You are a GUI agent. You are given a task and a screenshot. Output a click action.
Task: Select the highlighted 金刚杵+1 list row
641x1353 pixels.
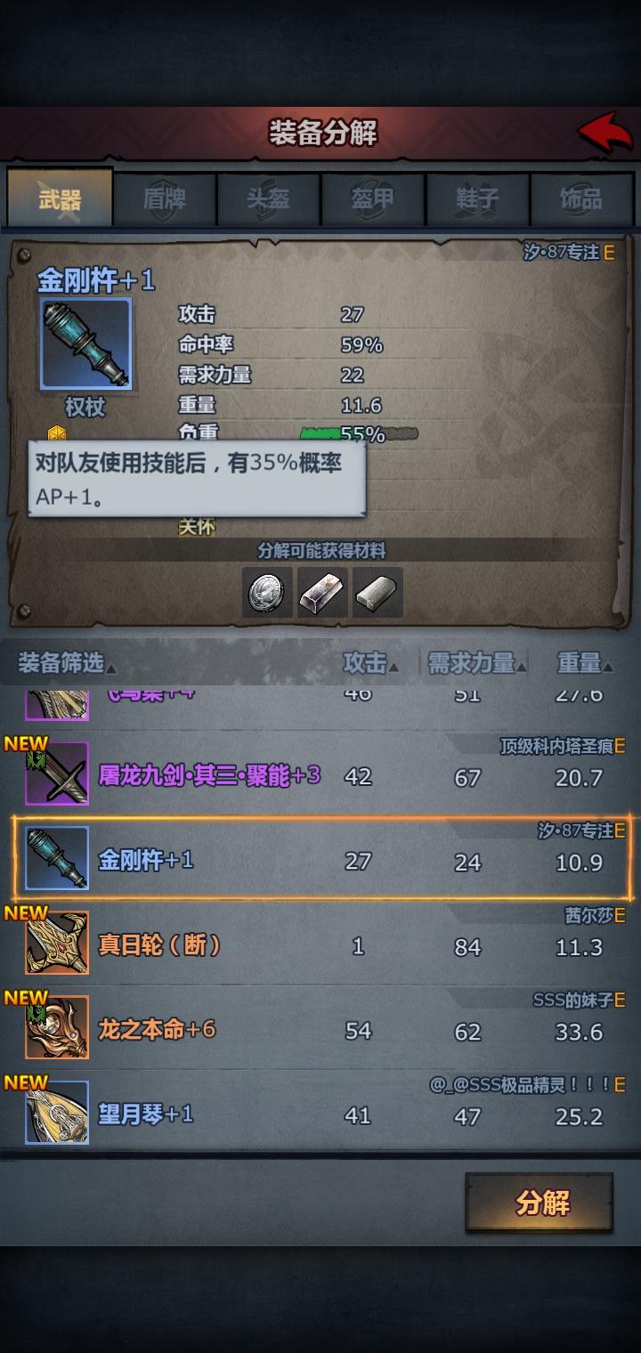click(x=322, y=858)
